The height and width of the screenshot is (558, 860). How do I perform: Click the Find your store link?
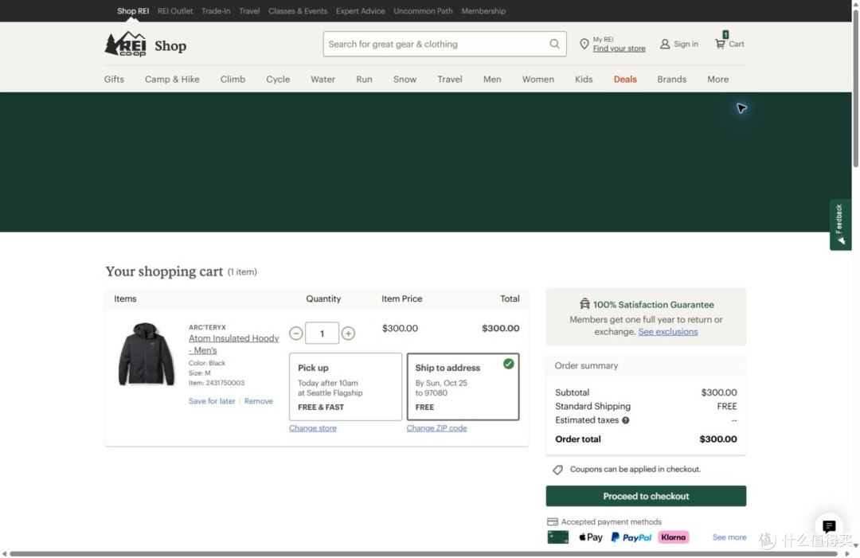click(620, 49)
